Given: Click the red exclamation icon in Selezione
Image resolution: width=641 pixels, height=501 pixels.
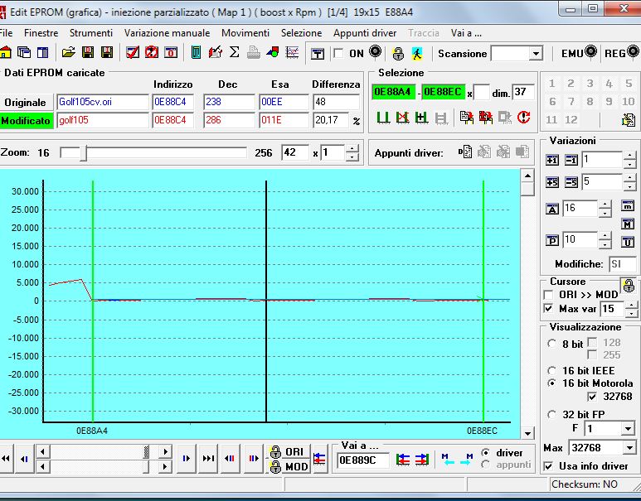Looking at the screenshot, I should (524, 118).
